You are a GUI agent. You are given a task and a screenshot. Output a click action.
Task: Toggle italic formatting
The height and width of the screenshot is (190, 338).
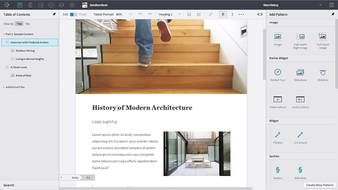pos(232,14)
